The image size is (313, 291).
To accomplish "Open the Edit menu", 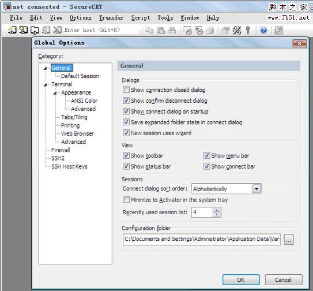I will [36, 18].
